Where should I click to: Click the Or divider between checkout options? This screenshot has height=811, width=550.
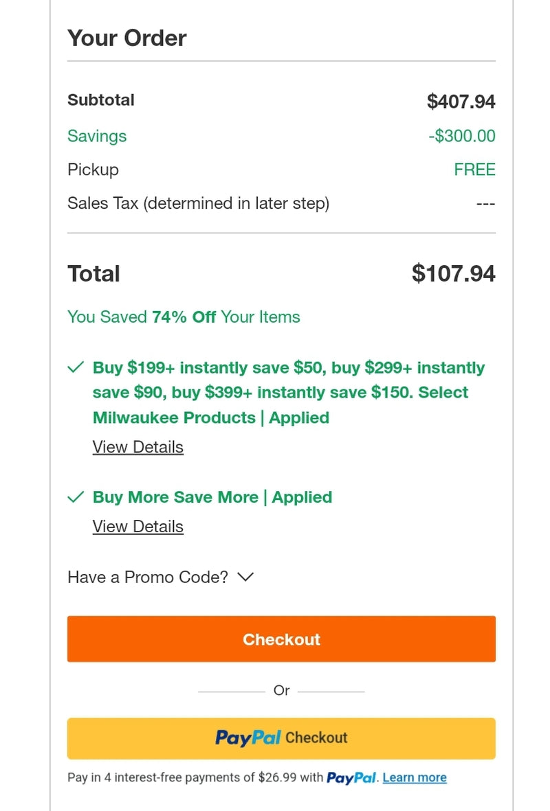[281, 690]
